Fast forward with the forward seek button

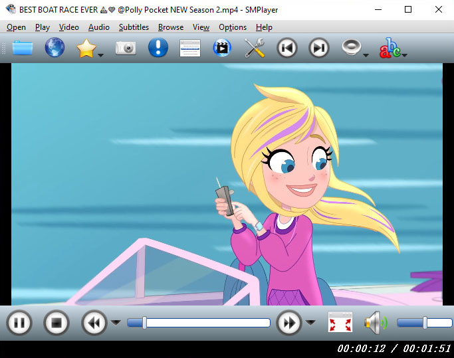(288, 323)
